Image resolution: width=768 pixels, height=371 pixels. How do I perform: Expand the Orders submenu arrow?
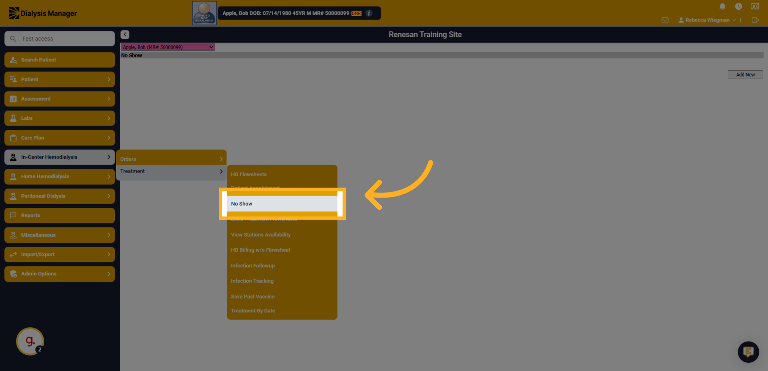221,159
